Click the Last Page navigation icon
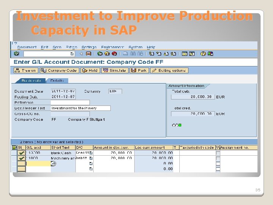The image size is (273, 205). point(173,54)
